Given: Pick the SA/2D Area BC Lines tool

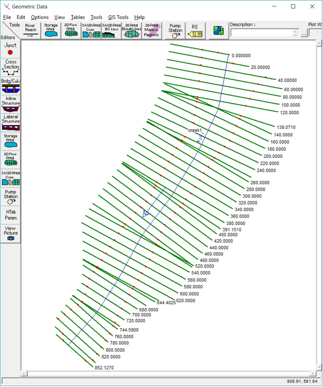Looking at the screenshot, I should 111,31.
